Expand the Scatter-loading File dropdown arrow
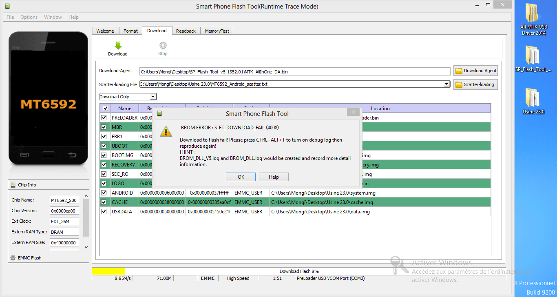This screenshot has width=557, height=297. 447,84
